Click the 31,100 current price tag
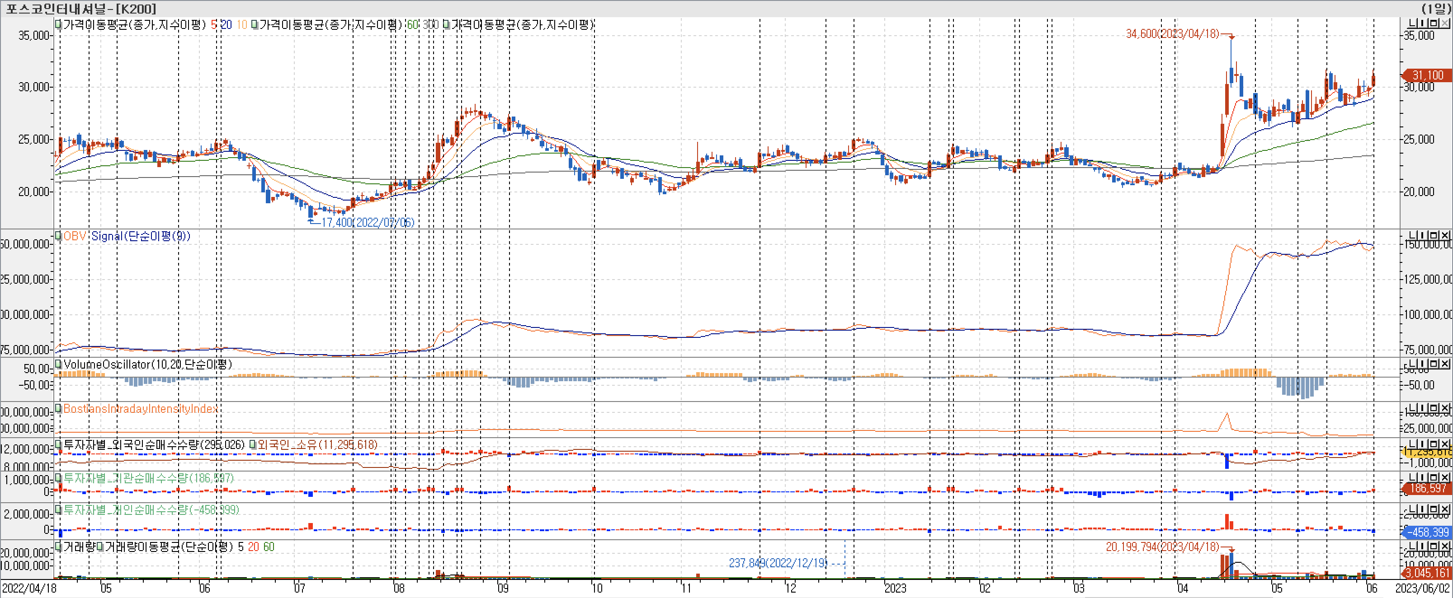The width and height of the screenshot is (1453, 598). coord(1427,75)
